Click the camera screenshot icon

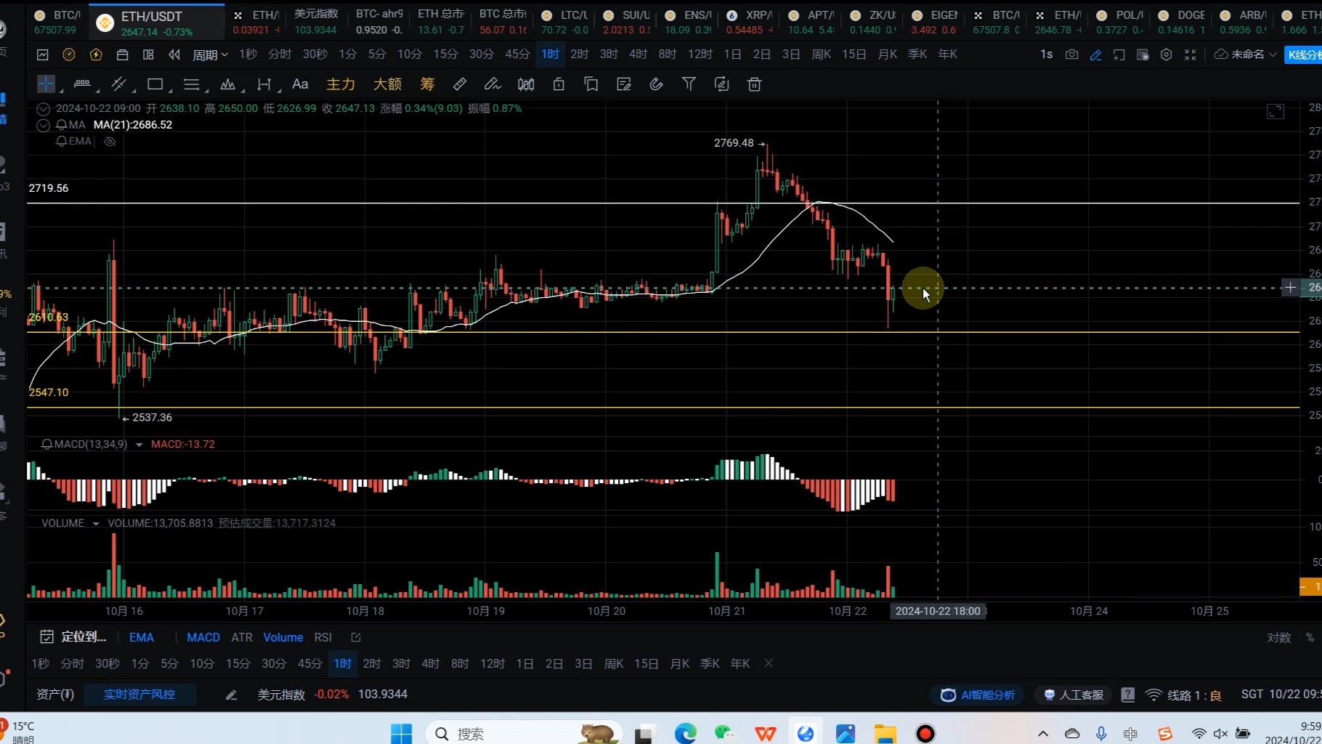1071,54
